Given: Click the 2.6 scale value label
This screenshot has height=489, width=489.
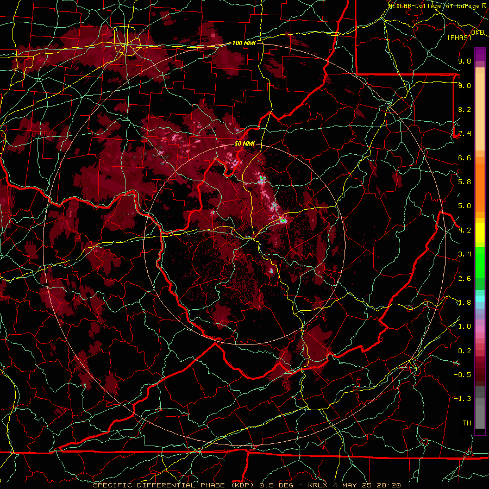Looking at the screenshot, I should pyautogui.click(x=465, y=279).
